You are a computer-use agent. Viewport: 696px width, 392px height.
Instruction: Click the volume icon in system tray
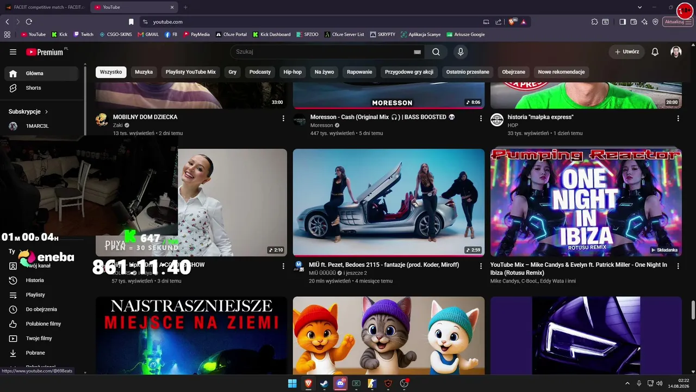pos(660,383)
